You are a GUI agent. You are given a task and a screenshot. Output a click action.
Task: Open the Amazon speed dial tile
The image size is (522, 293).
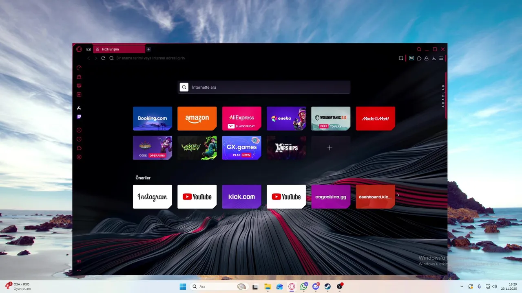tap(197, 118)
